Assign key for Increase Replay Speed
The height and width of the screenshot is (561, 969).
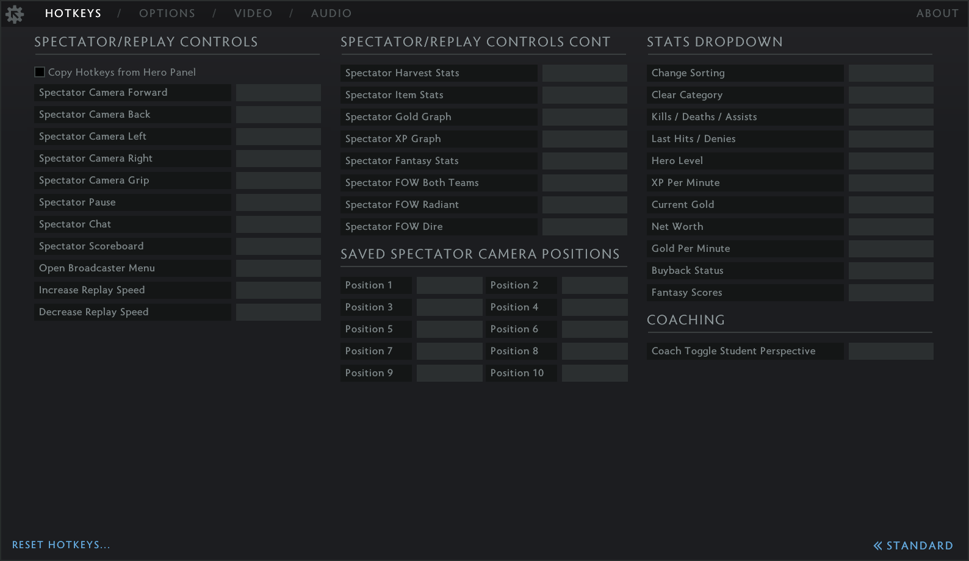pos(278,290)
